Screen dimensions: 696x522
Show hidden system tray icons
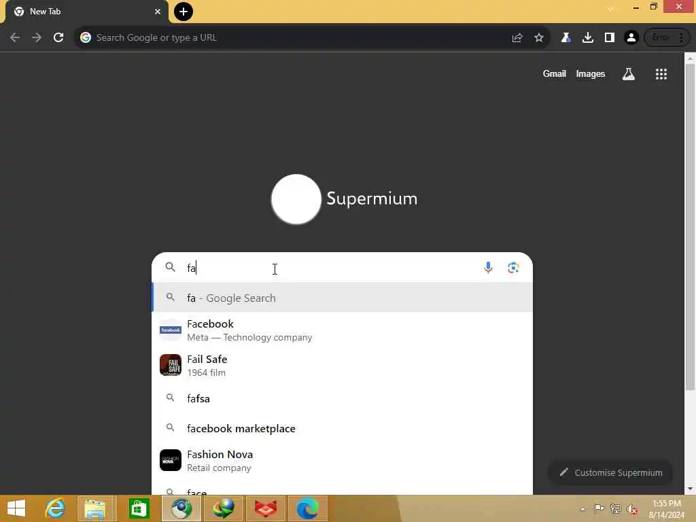[582, 509]
